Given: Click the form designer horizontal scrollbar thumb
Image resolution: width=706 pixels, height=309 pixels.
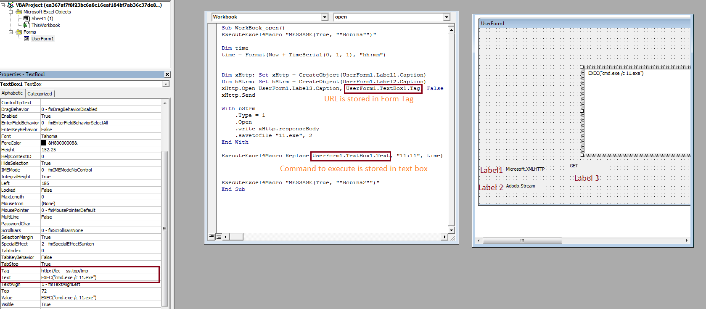Looking at the screenshot, I should point(522,241).
